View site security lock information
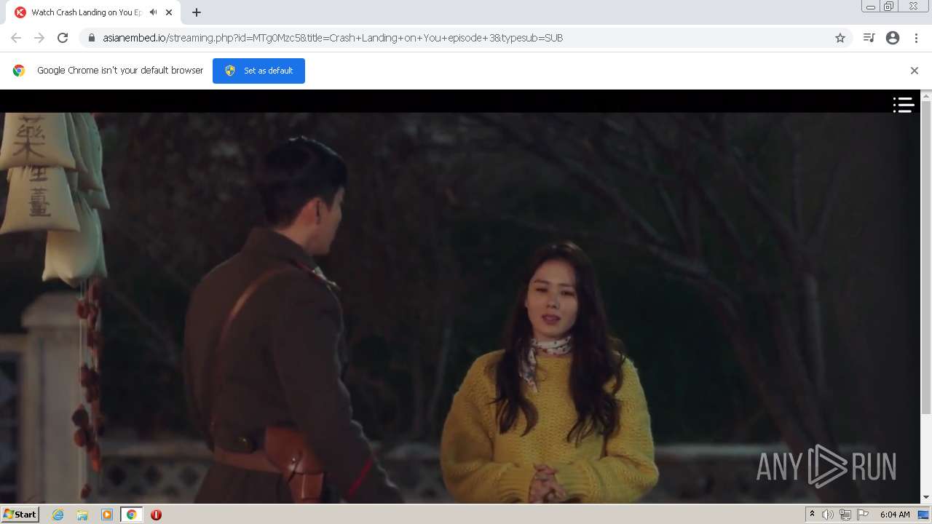This screenshot has width=932, height=524. 92,38
